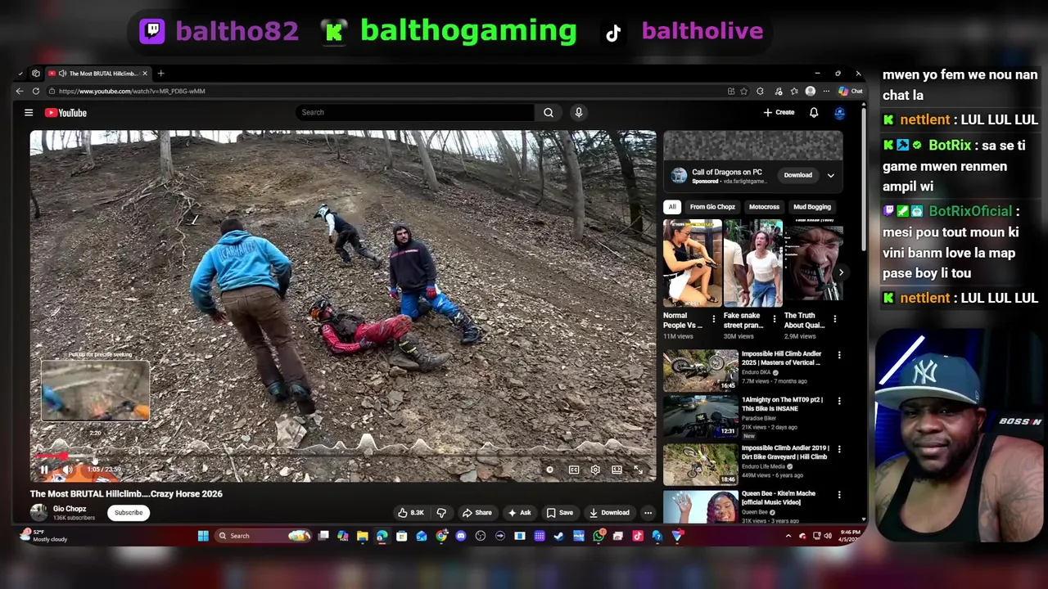1048x589 pixels.
Task: Select the Motocross filter chip
Action: pyautogui.click(x=764, y=207)
